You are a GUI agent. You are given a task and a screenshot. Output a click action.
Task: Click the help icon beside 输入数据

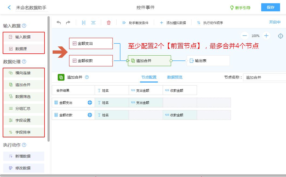tap(24, 26)
